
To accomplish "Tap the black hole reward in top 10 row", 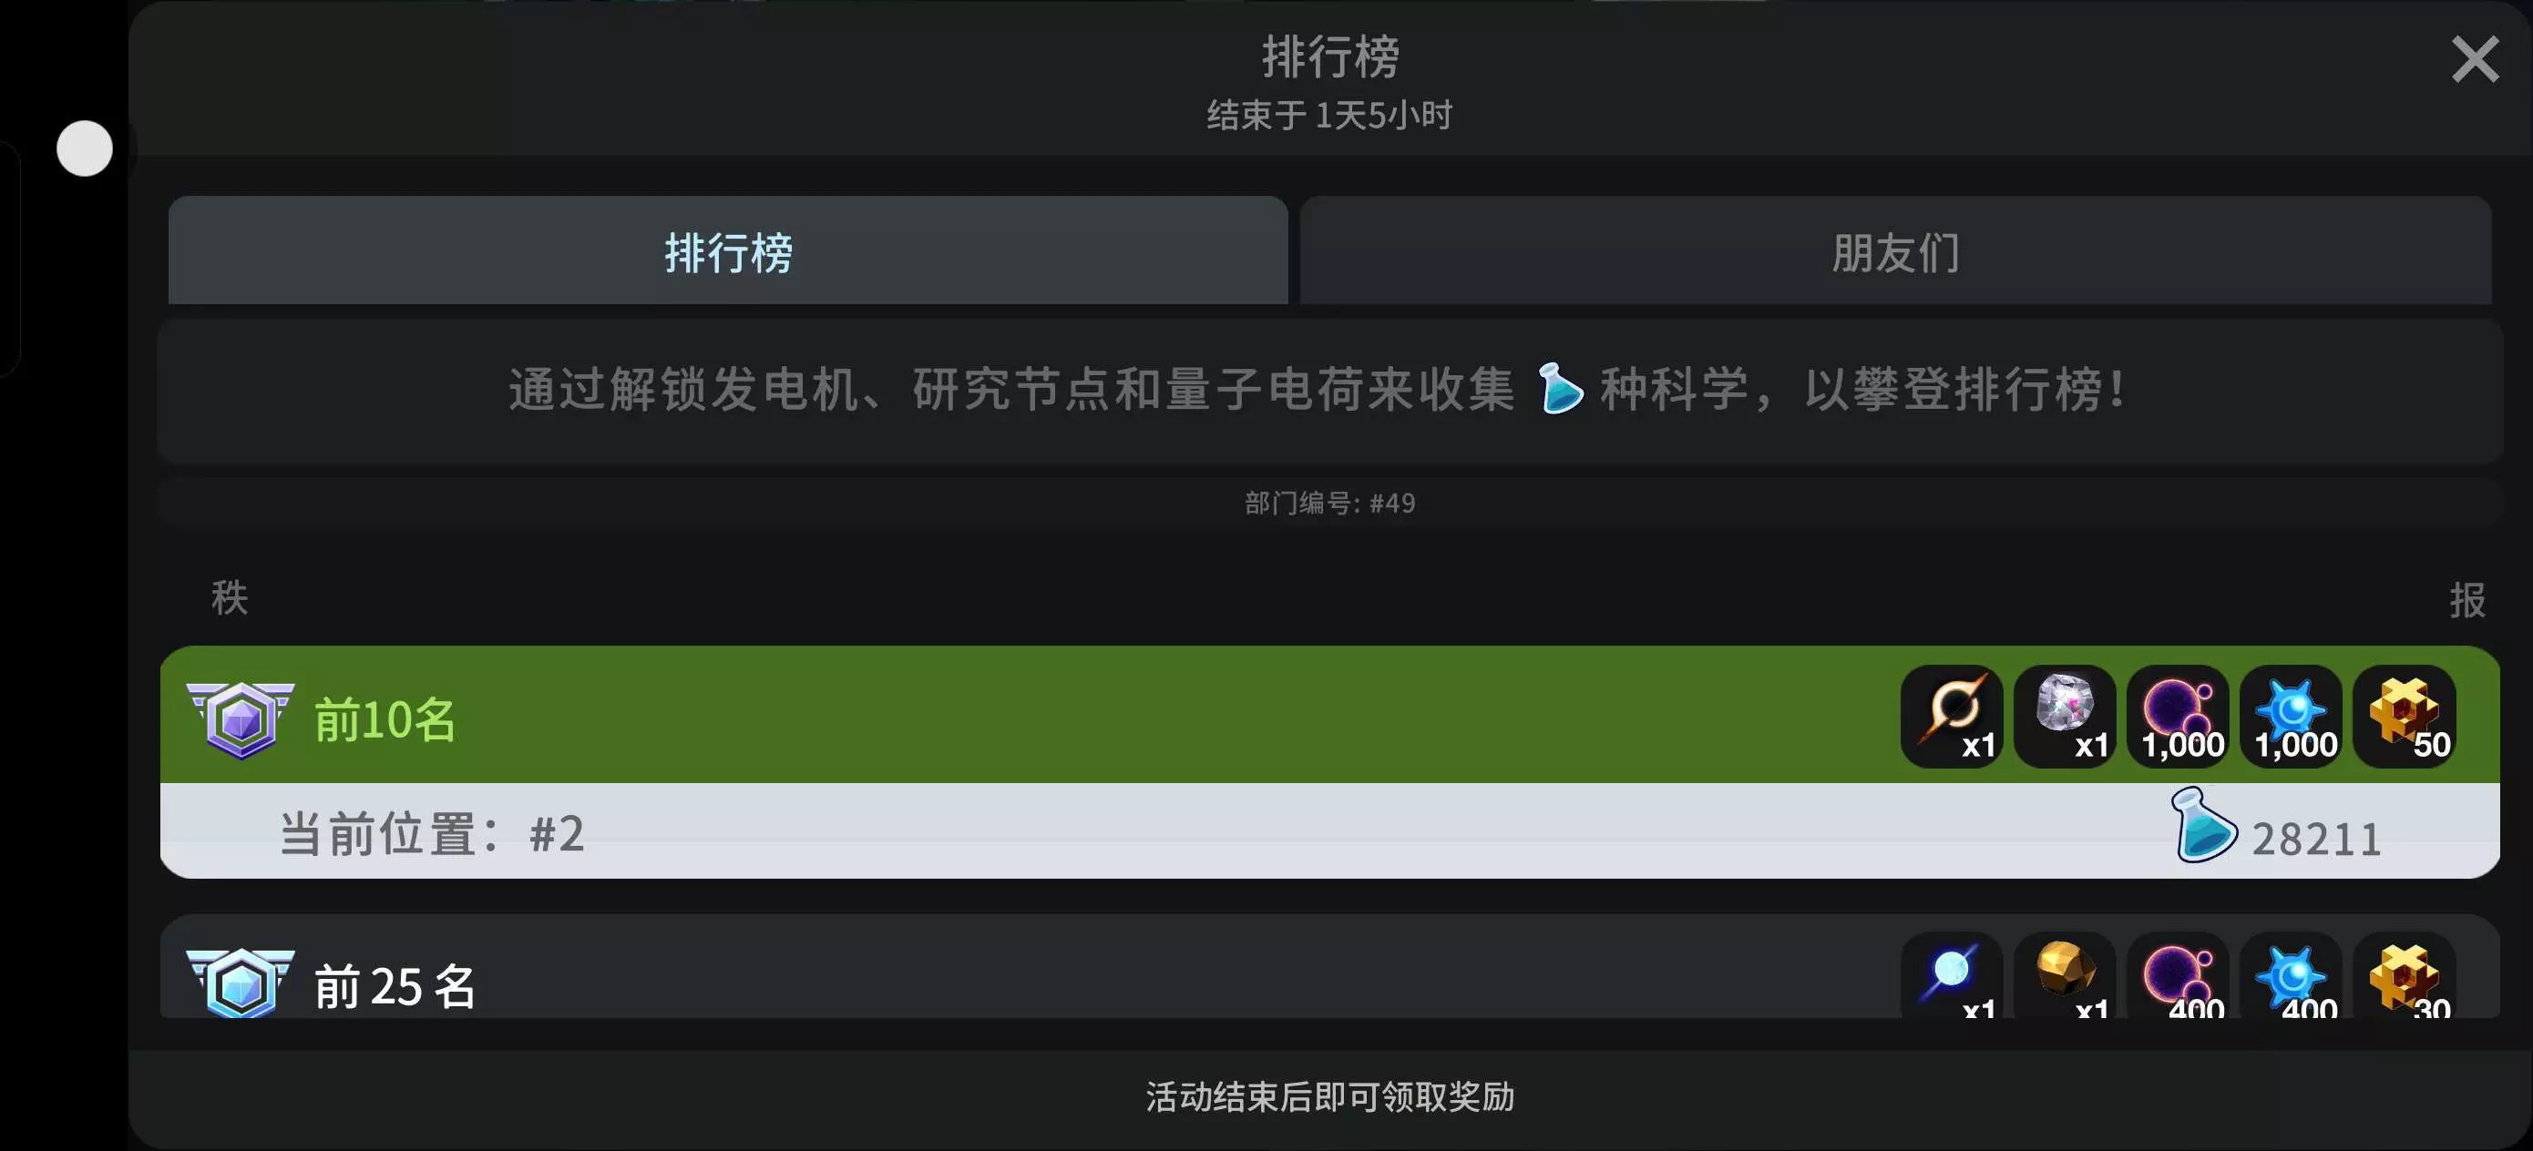I will coord(1952,717).
